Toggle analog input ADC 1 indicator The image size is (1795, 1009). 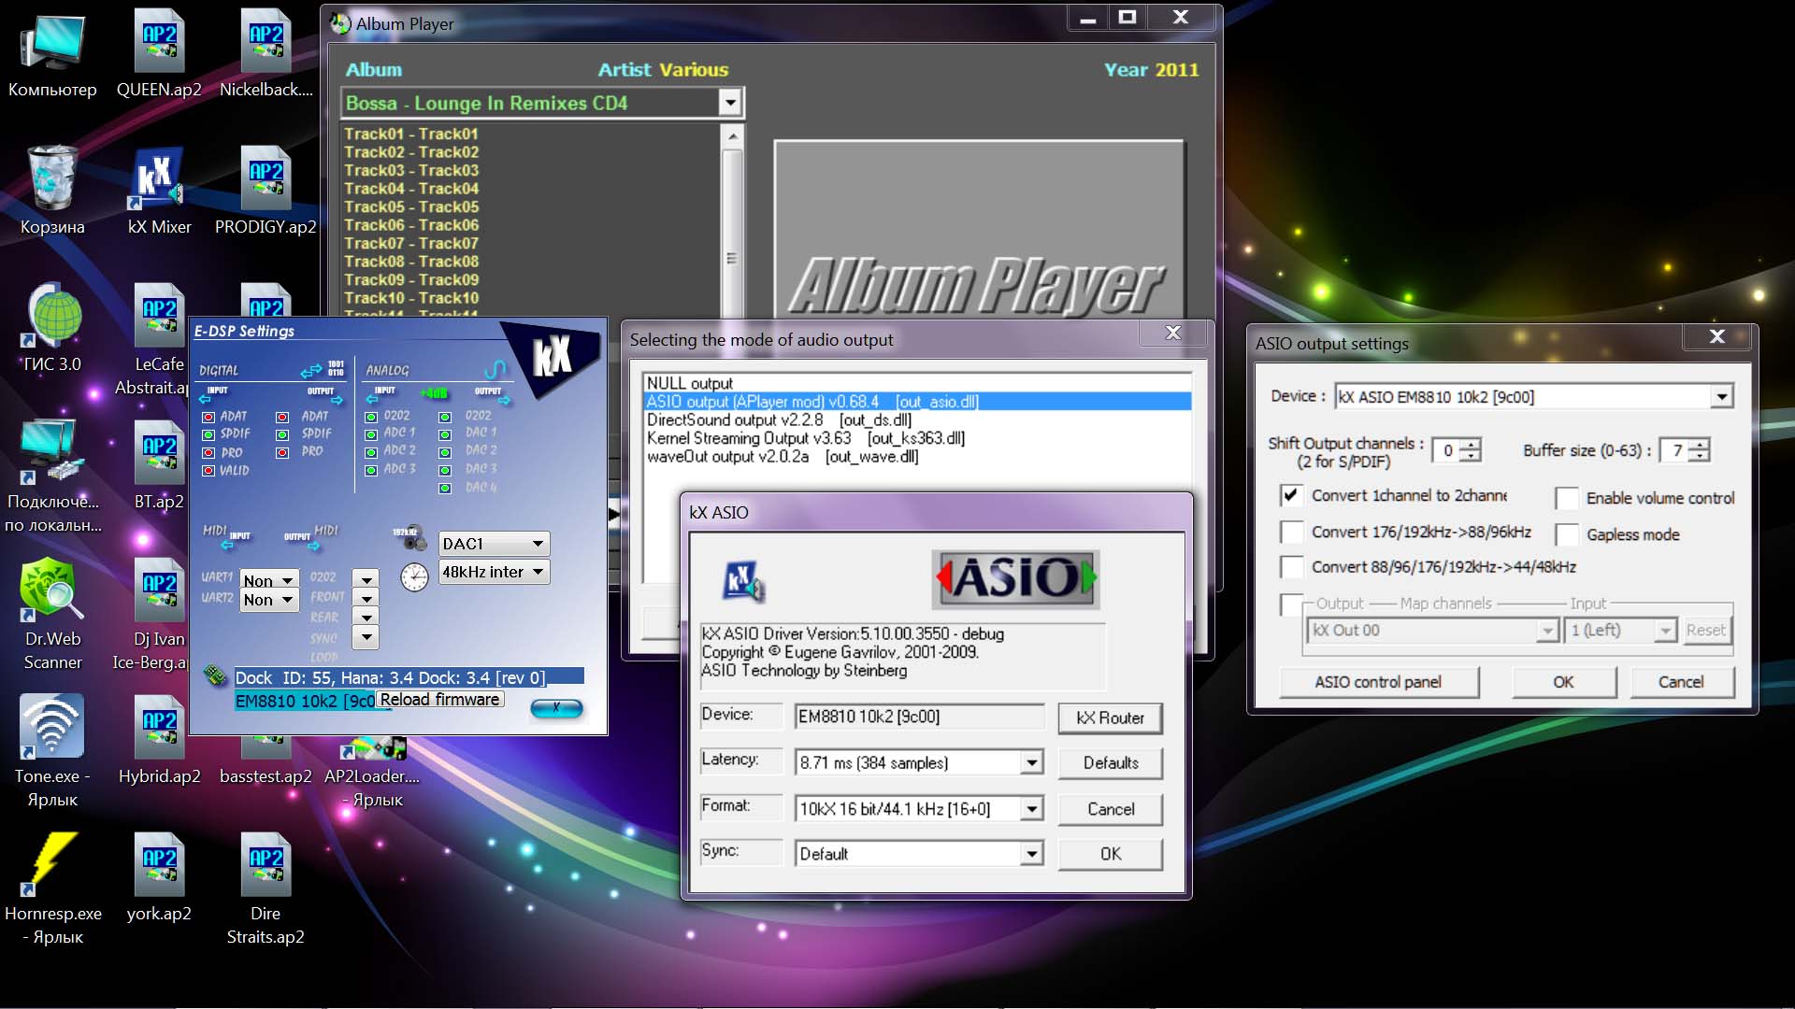(x=371, y=434)
